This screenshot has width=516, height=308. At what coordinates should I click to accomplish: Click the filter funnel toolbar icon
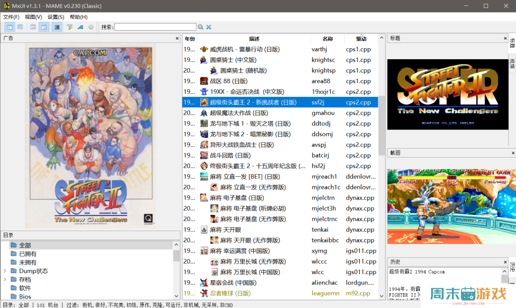[x=70, y=27]
